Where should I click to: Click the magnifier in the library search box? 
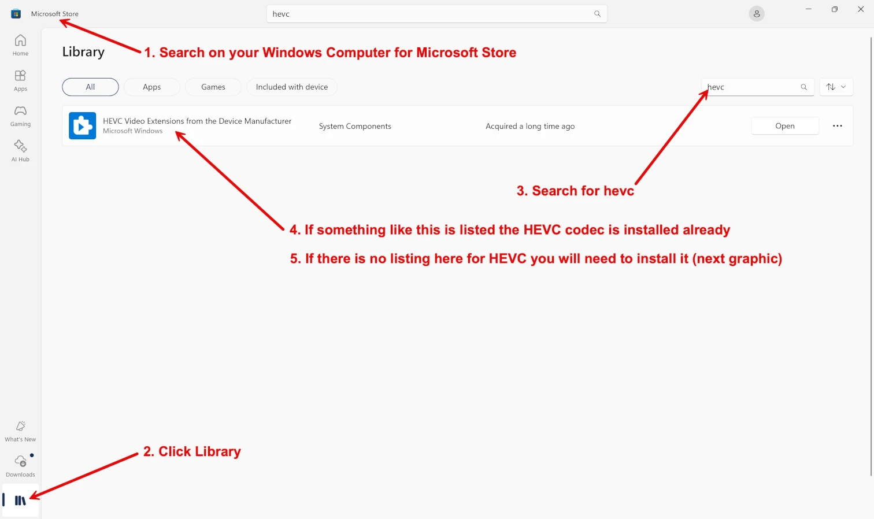click(x=803, y=87)
